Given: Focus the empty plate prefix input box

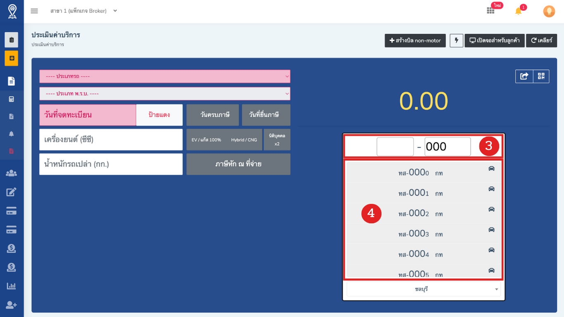Looking at the screenshot, I should (395, 147).
